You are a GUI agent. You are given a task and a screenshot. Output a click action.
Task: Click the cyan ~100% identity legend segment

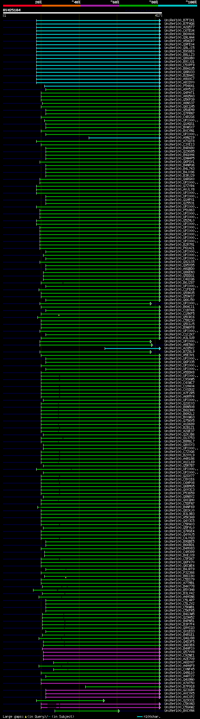tap(177, 6)
